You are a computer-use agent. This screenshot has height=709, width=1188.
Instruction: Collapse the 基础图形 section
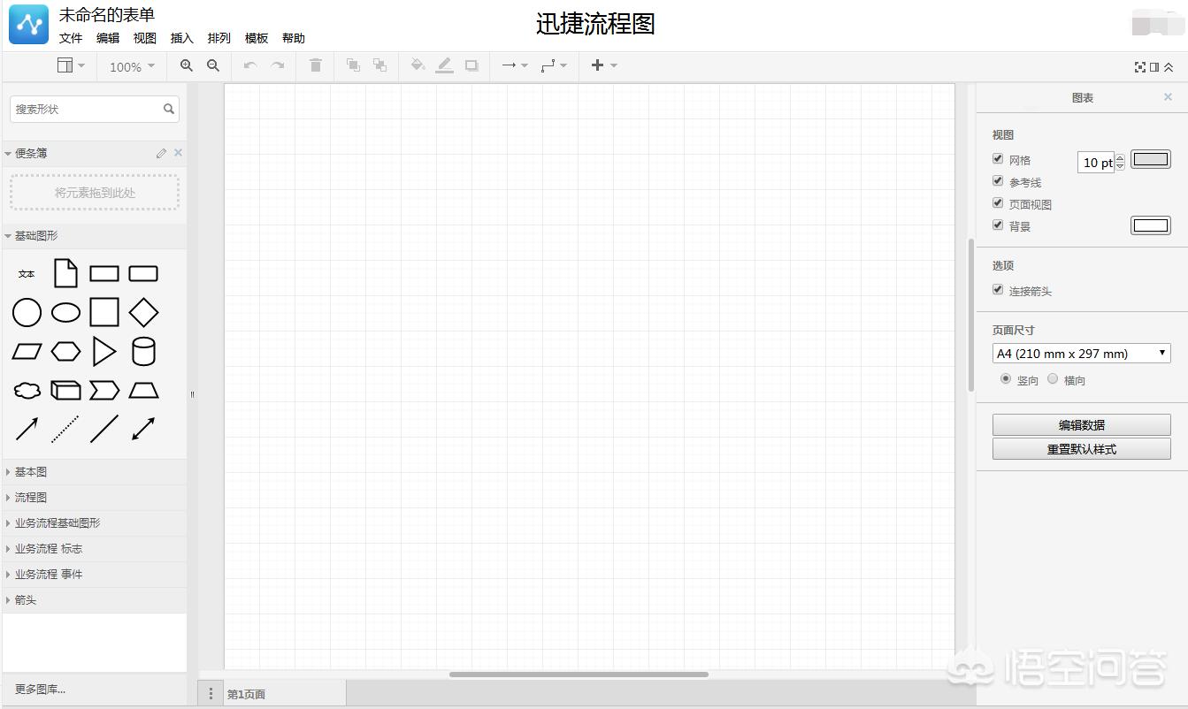point(95,236)
